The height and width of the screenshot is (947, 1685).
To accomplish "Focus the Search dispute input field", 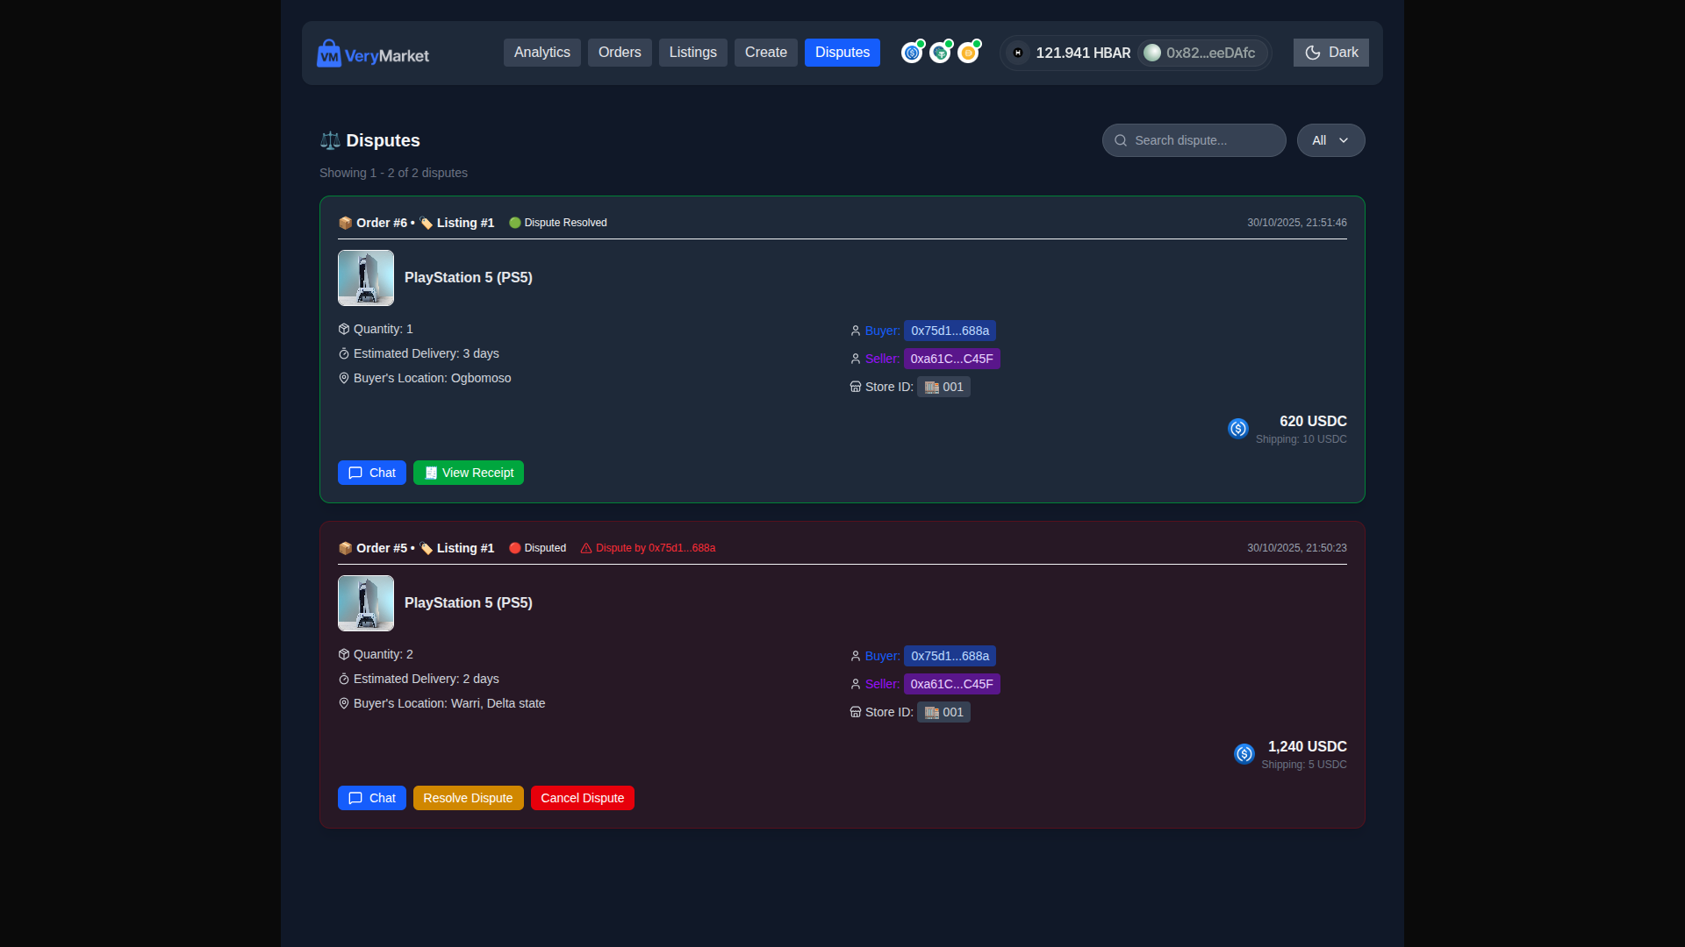I will point(1194,140).
